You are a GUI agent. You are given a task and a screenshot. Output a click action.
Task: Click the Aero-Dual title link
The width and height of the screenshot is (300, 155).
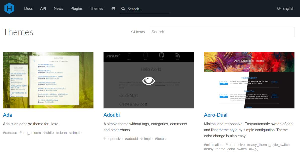tap(216, 115)
